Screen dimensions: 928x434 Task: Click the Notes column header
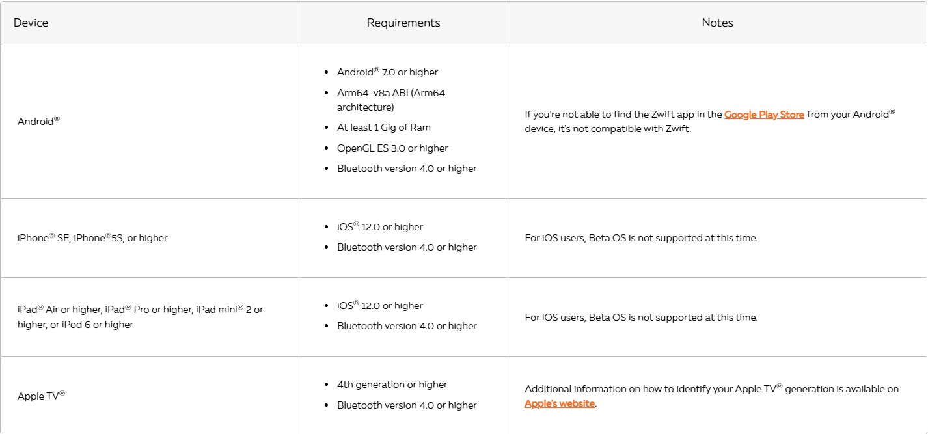click(717, 23)
